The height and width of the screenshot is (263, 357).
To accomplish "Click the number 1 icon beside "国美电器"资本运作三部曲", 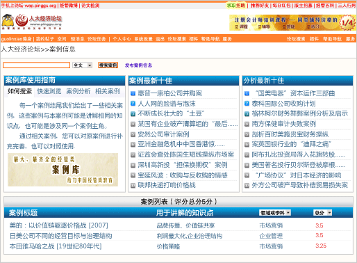I will click(x=247, y=93).
